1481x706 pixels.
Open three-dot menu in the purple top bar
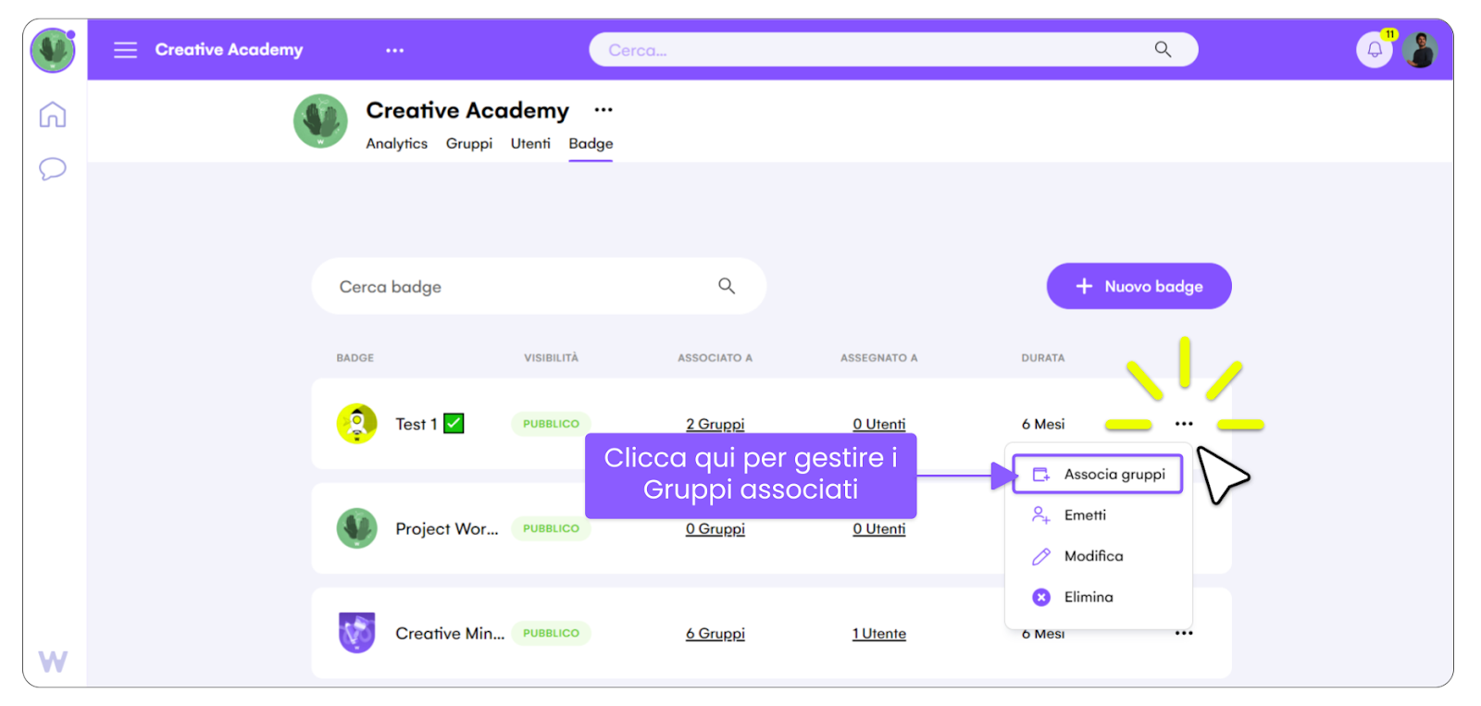[x=394, y=50]
